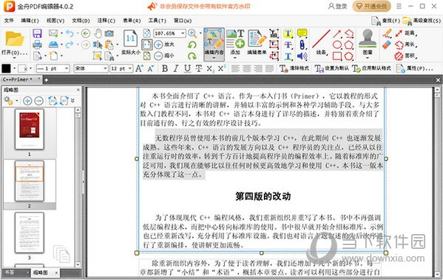Expand more thumbnail toolbar options chevron
443x280 pixels.
73,101
